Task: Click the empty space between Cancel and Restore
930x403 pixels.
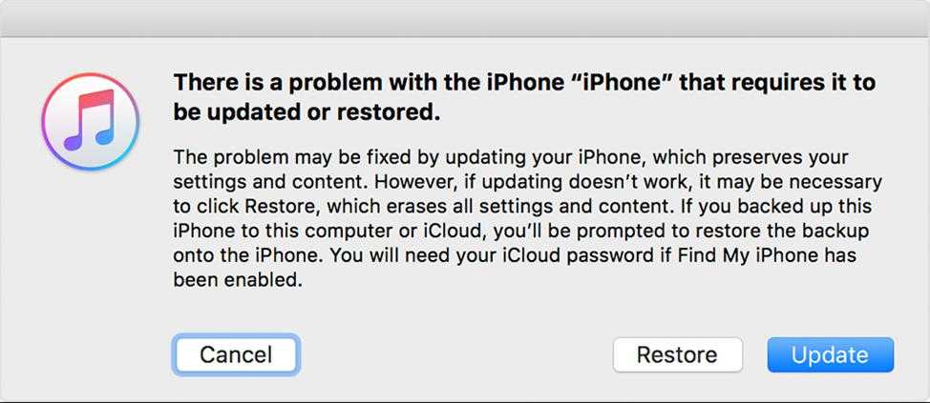Action: coord(454,354)
